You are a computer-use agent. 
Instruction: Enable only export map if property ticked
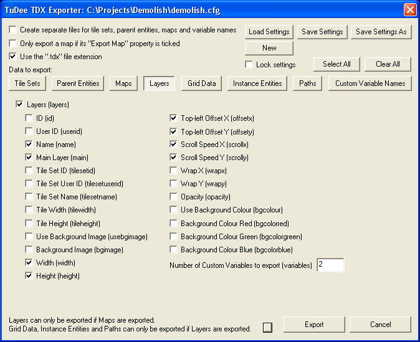(x=13, y=43)
